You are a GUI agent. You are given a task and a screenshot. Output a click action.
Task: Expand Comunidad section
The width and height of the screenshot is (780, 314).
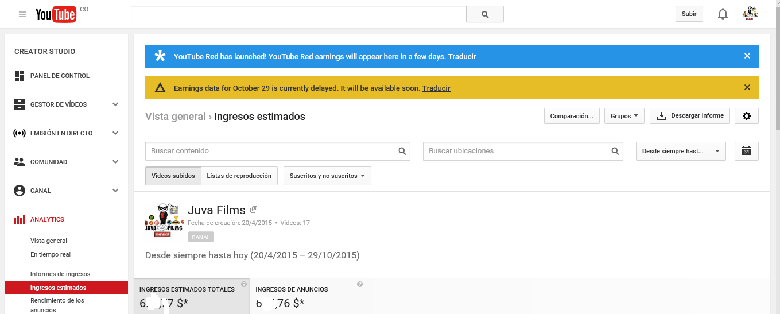pyautogui.click(x=115, y=162)
